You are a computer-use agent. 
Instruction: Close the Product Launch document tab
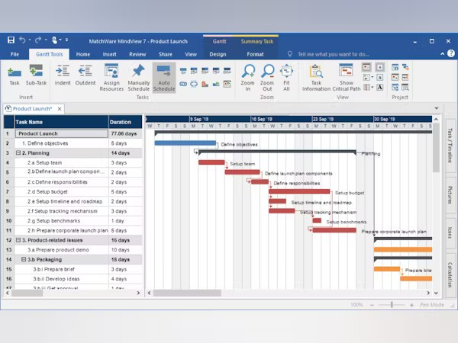click(x=60, y=109)
